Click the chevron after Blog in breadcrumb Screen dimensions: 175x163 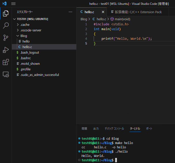point(89,19)
